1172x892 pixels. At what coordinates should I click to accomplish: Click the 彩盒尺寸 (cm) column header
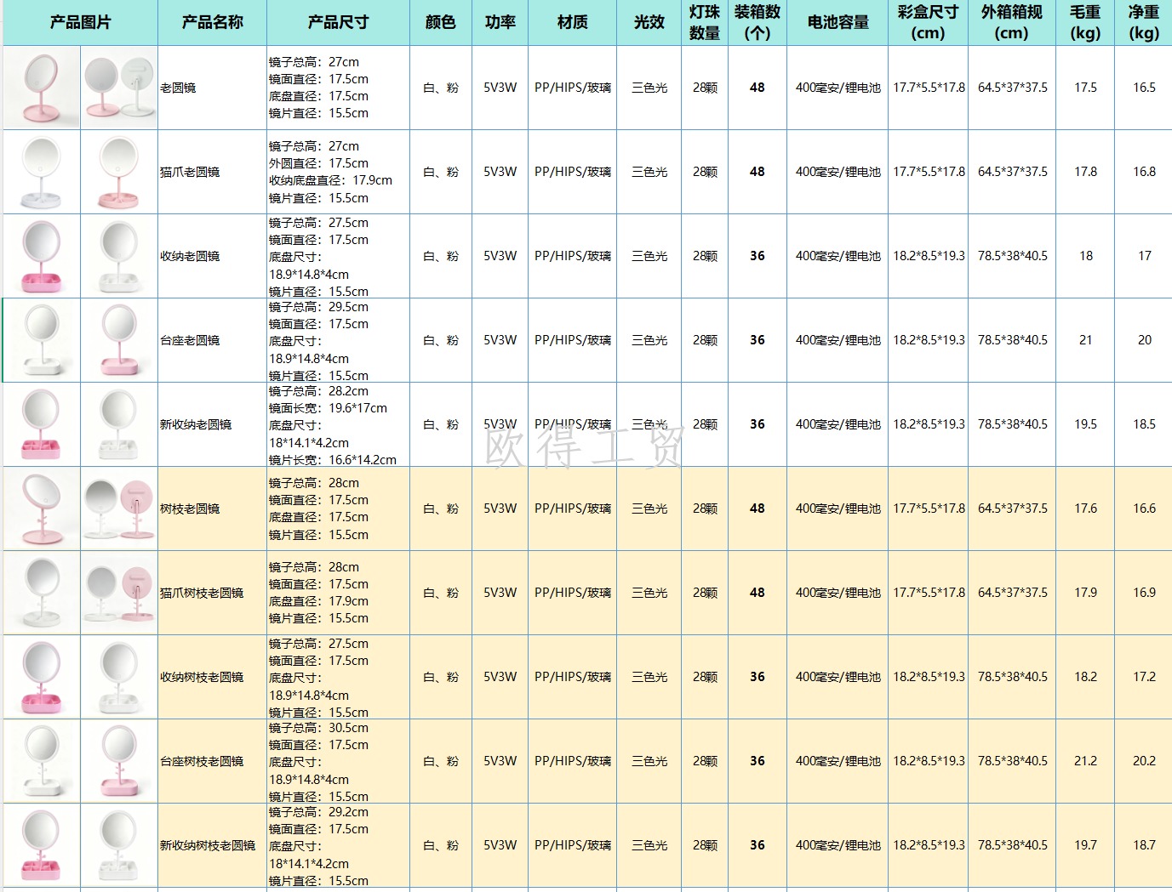point(928,22)
